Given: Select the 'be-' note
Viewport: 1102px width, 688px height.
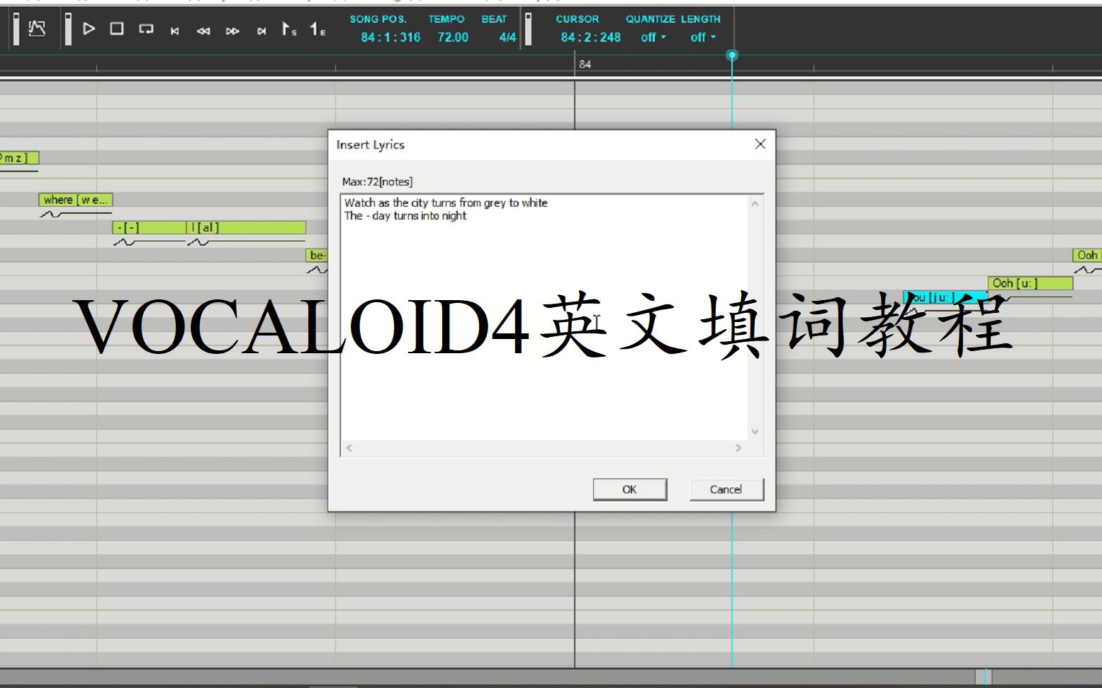Looking at the screenshot, I should click(x=317, y=255).
